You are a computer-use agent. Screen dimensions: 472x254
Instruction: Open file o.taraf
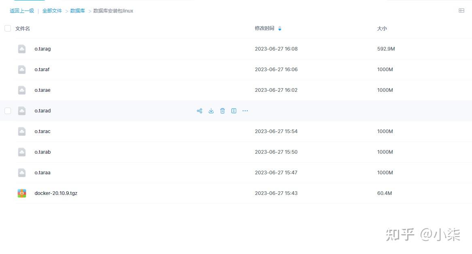(42, 70)
